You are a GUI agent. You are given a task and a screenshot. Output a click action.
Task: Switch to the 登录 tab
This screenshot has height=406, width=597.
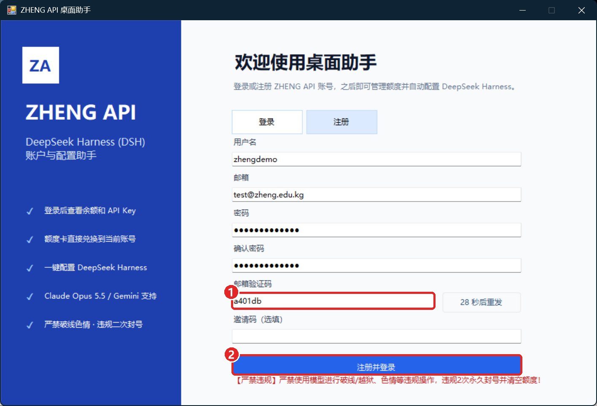(267, 122)
